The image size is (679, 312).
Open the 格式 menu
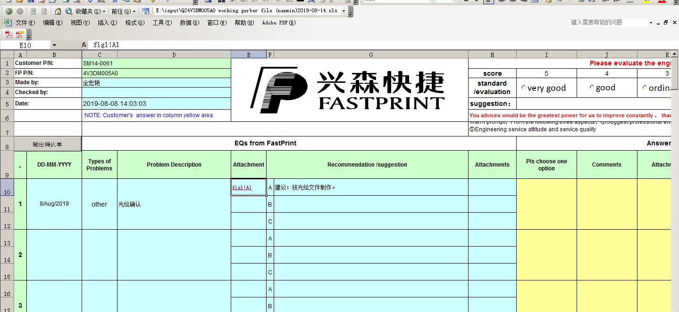click(135, 23)
